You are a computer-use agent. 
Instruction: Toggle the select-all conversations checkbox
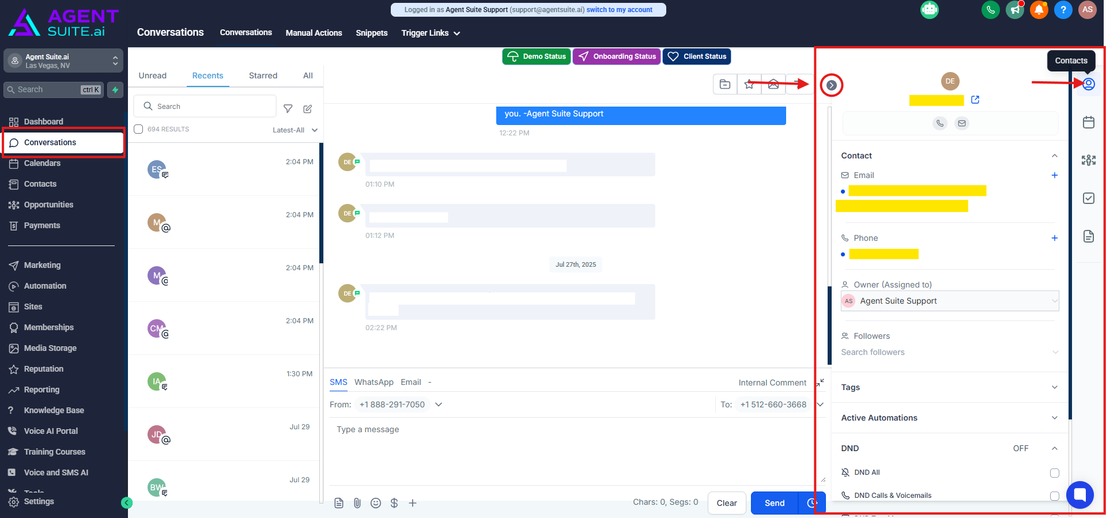138,129
